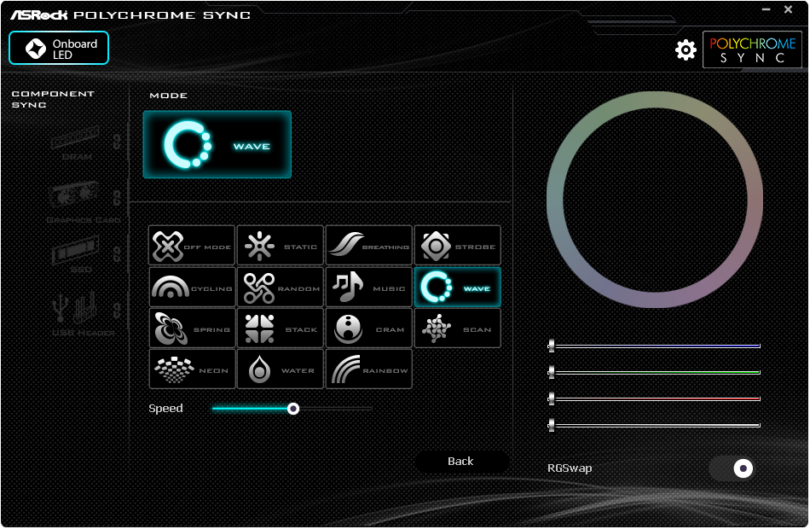Select the Cram lighting mode
810x529 pixels.
369,328
